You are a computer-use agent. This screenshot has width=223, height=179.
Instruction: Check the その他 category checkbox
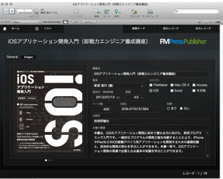pyautogui.click(x=194, y=91)
